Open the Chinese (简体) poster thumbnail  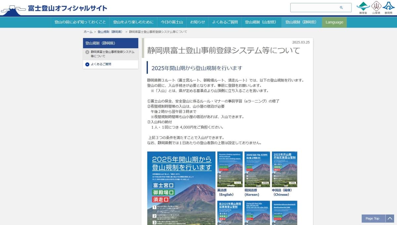click(x=285, y=169)
